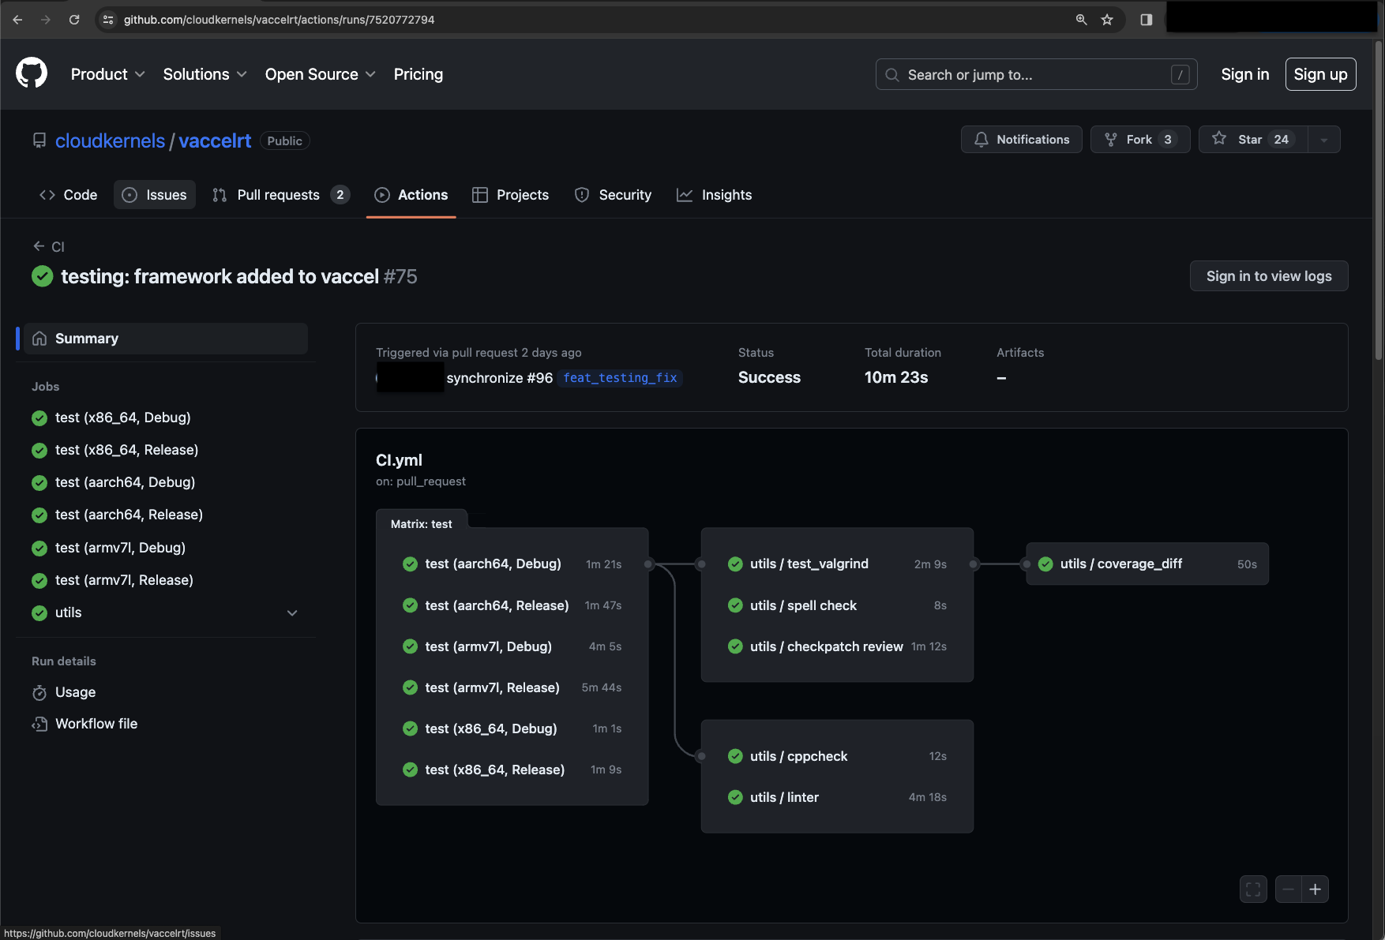This screenshot has height=940, width=1385.
Task: Open the Product dropdown menu
Action: 107,74
